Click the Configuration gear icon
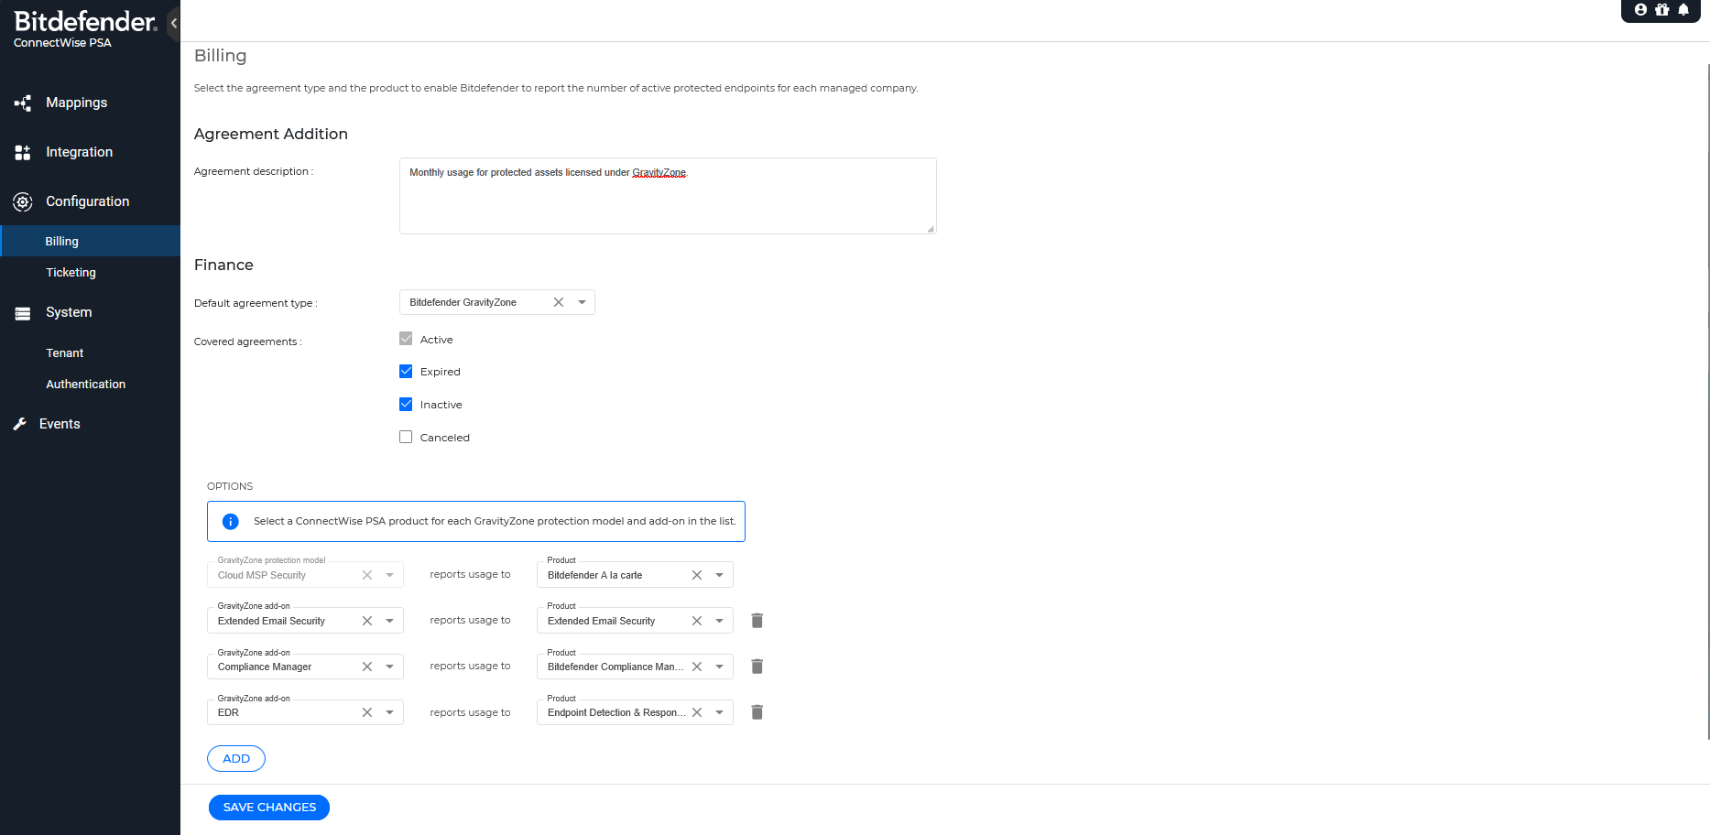This screenshot has width=1710, height=835. tap(23, 201)
